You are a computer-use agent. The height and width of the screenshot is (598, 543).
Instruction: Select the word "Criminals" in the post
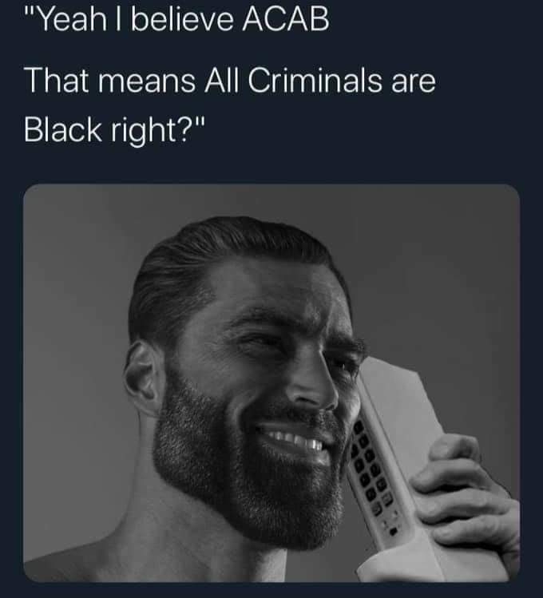click(315, 81)
